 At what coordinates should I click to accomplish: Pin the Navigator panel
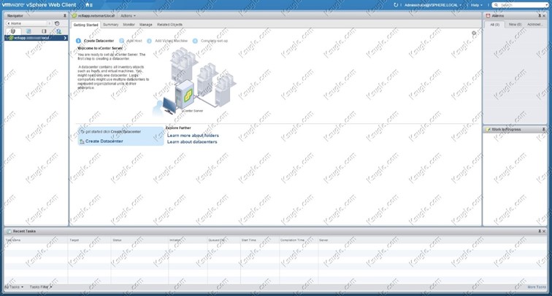(x=64, y=15)
